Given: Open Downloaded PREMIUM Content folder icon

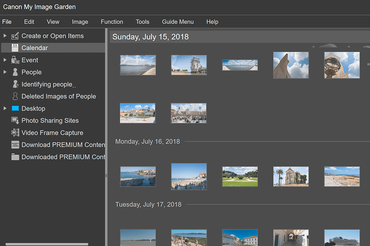Looking at the screenshot, I should click(16, 157).
